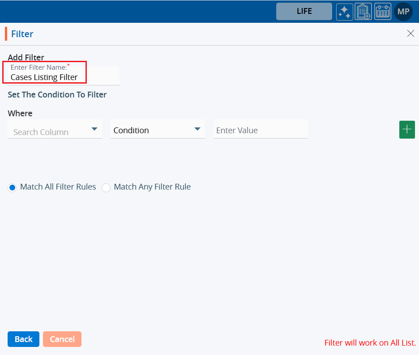Click the Match Any Filter Rule label
The image size is (419, 355).
click(152, 187)
